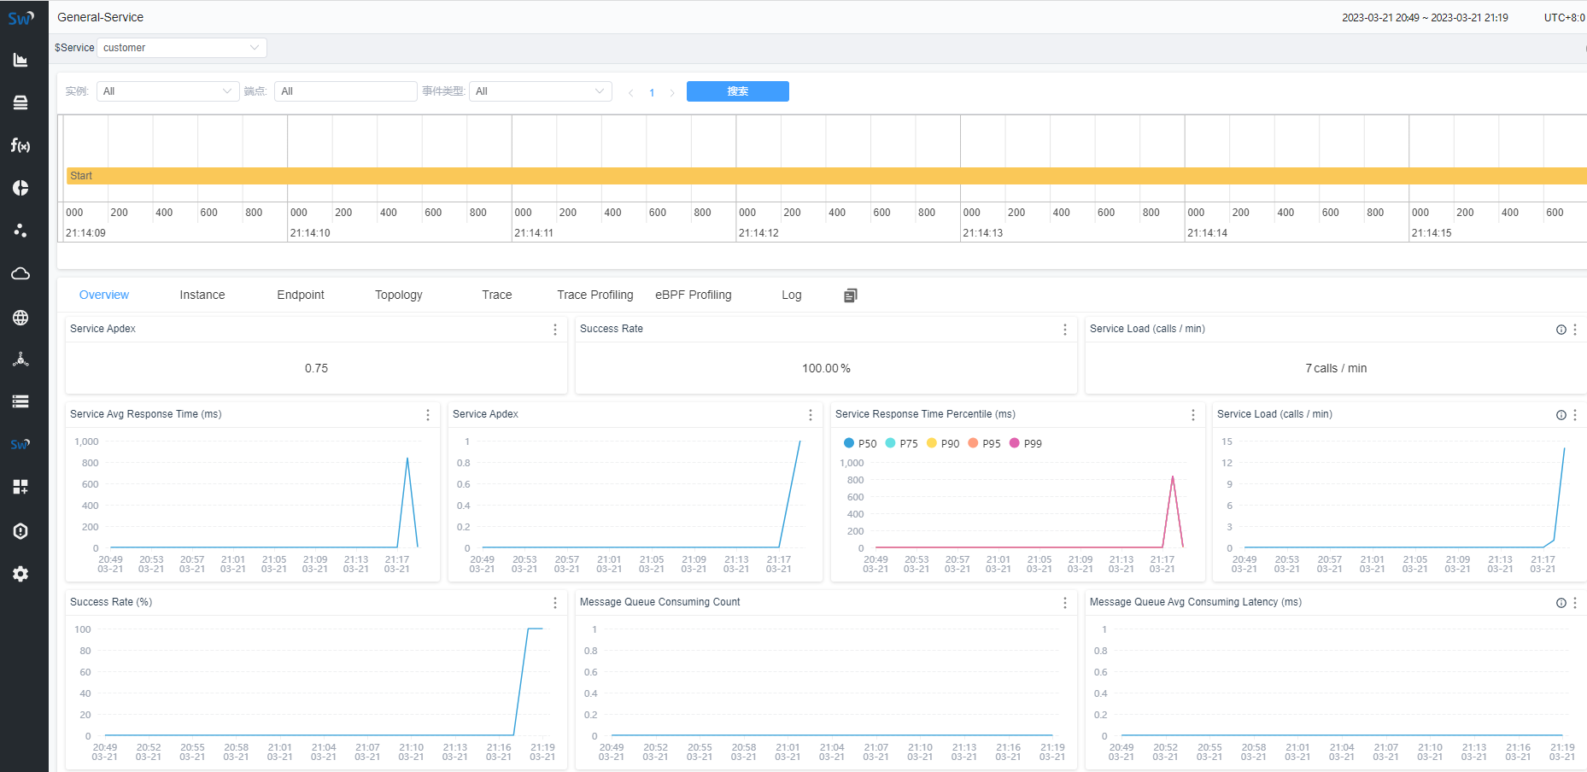Toggle the P95 legend series

[x=985, y=443]
